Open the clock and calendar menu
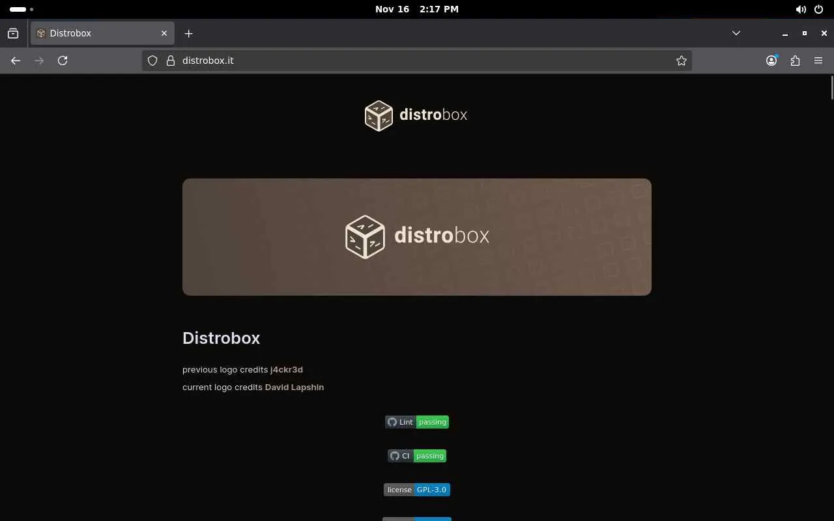Viewport: 834px width, 521px height. coord(417,9)
